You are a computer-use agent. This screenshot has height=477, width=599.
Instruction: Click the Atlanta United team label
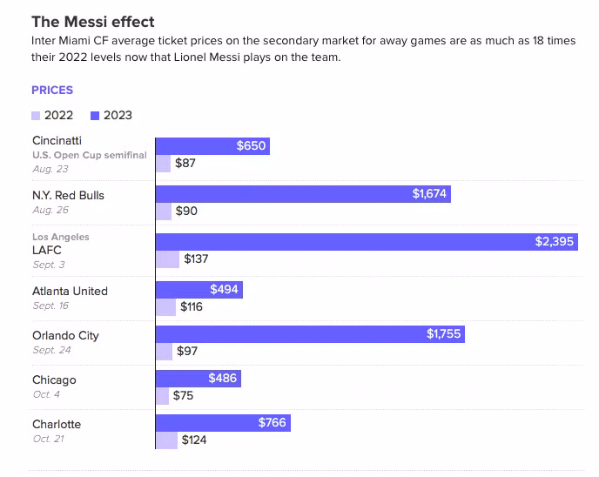70,291
